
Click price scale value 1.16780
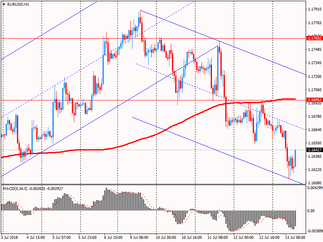[315, 117]
